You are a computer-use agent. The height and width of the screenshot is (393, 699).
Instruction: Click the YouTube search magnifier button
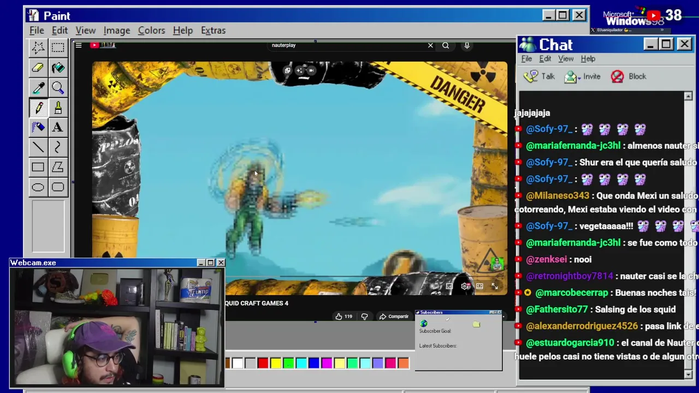pos(446,45)
